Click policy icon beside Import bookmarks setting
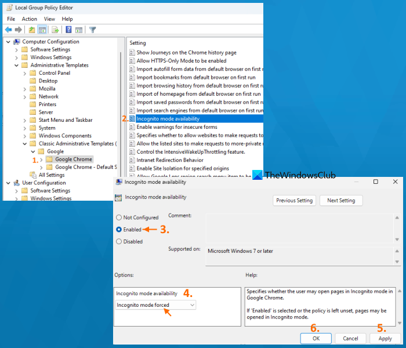The image size is (406, 348). (x=132, y=77)
